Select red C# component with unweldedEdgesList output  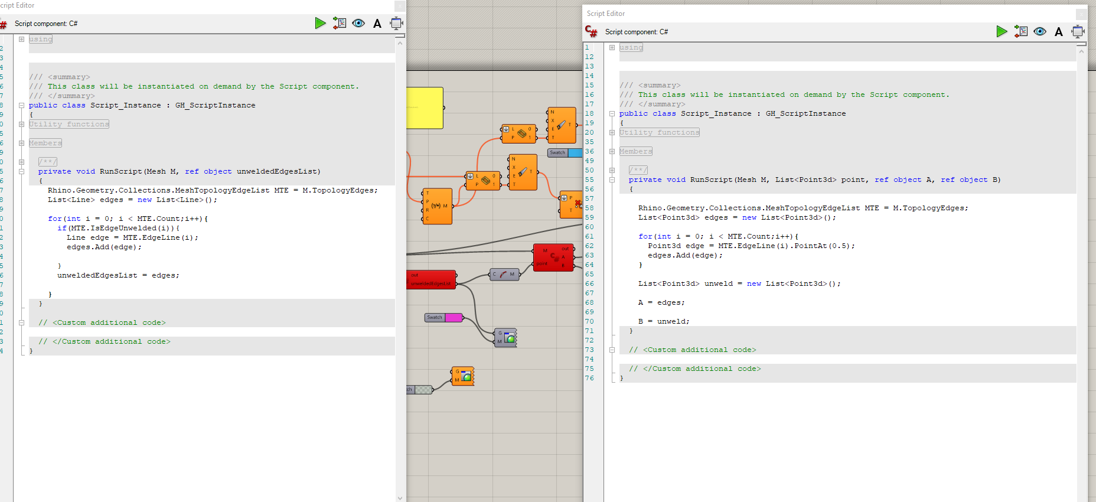(431, 279)
